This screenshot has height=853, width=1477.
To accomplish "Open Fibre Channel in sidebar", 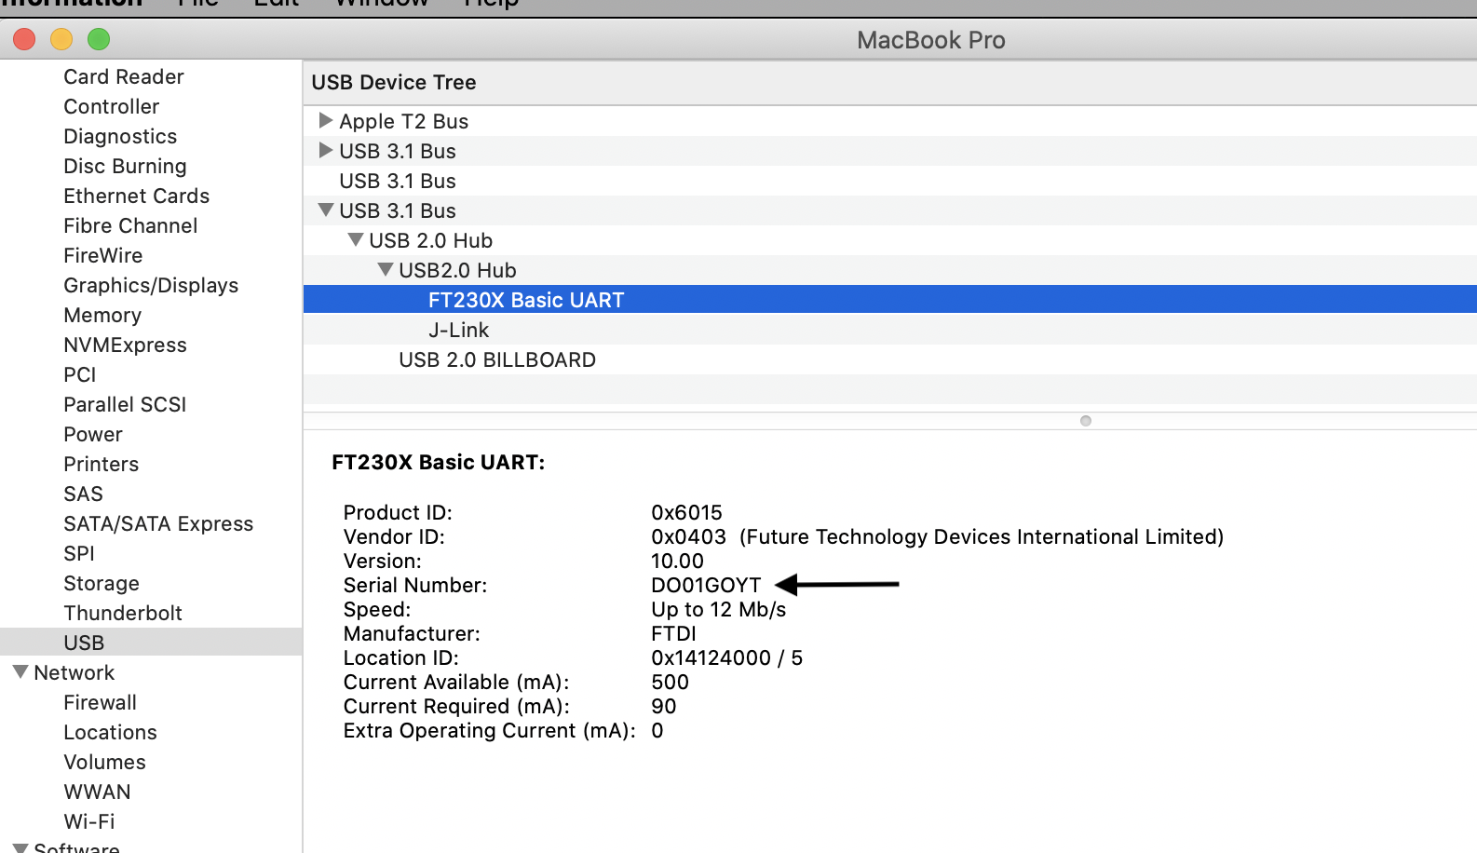I will coord(130,225).
